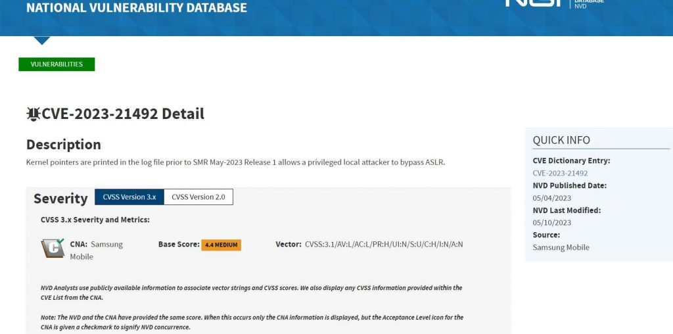Viewport: 673px width, 334px height.
Task: Open the Vulnerabilities green menu button
Action: [57, 64]
